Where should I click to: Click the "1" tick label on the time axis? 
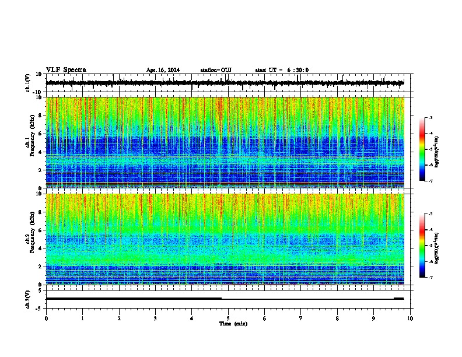pyautogui.click(x=82, y=318)
